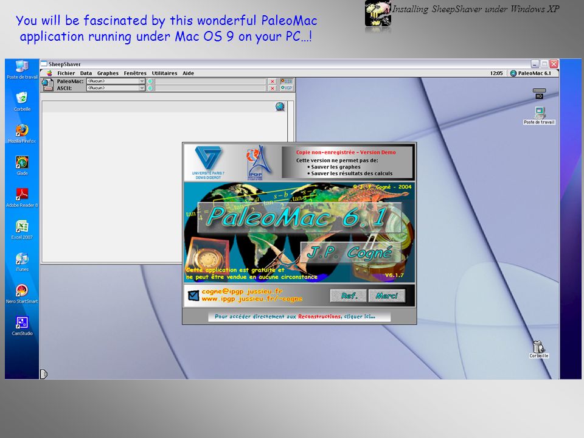The height and width of the screenshot is (438, 584).
Task: Click the green indicator beside ASCII dropdown
Action: coord(150,88)
